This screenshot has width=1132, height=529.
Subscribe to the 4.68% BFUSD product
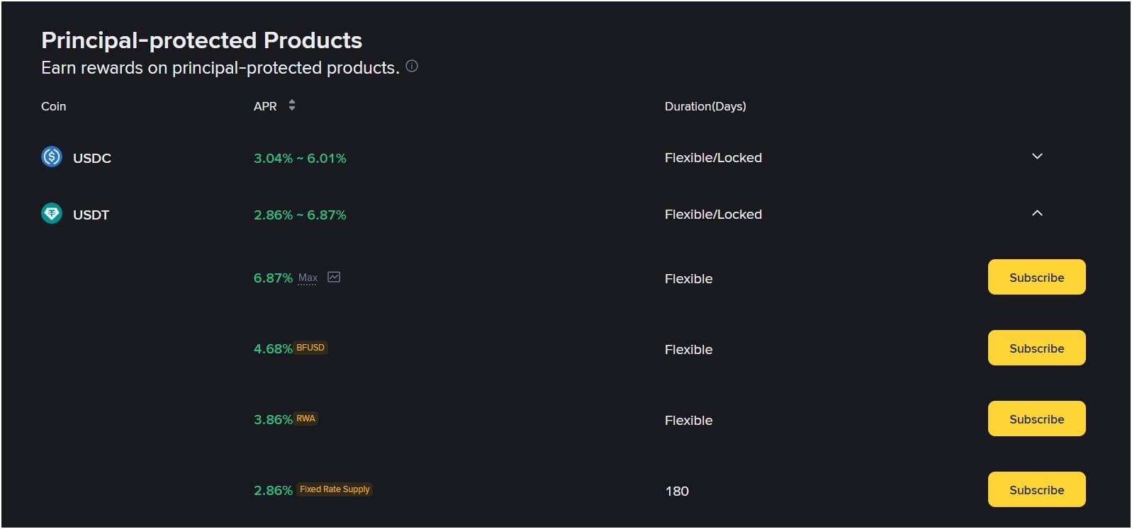tap(1036, 348)
